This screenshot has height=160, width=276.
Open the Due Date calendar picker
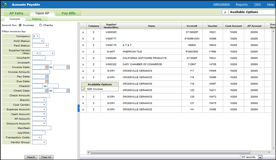47,81
